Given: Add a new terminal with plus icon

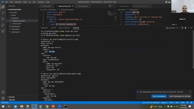Looking at the screenshot, I should pos(177,28).
